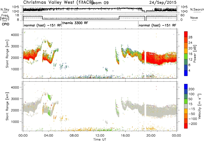Click the green velocity patch near 04:00 at 3000 km
Screen dimensions: 204x141
click(x=49, y=97)
